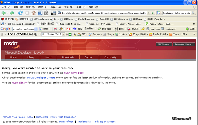
Task: Open the search engine selector dropdown
Action: click(161, 13)
